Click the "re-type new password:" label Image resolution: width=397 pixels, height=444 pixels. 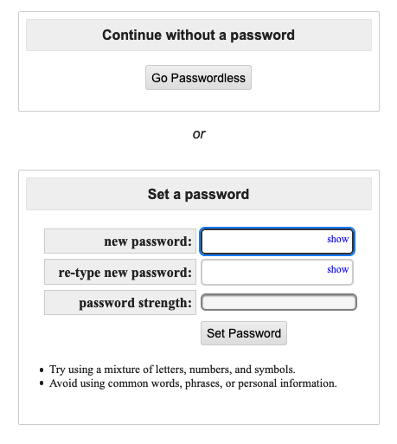click(x=125, y=273)
